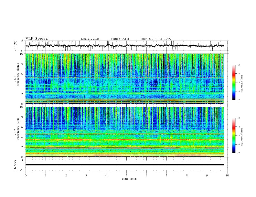Click time axis tick label "9"
This screenshot has width=256, height=197.
[207, 175]
